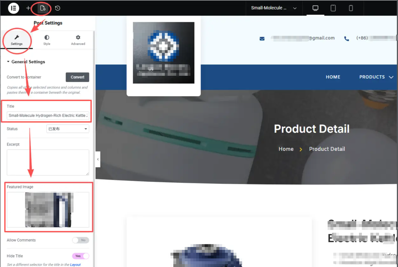The height and width of the screenshot is (267, 398).
Task: Click the Convert button
Action: point(78,77)
